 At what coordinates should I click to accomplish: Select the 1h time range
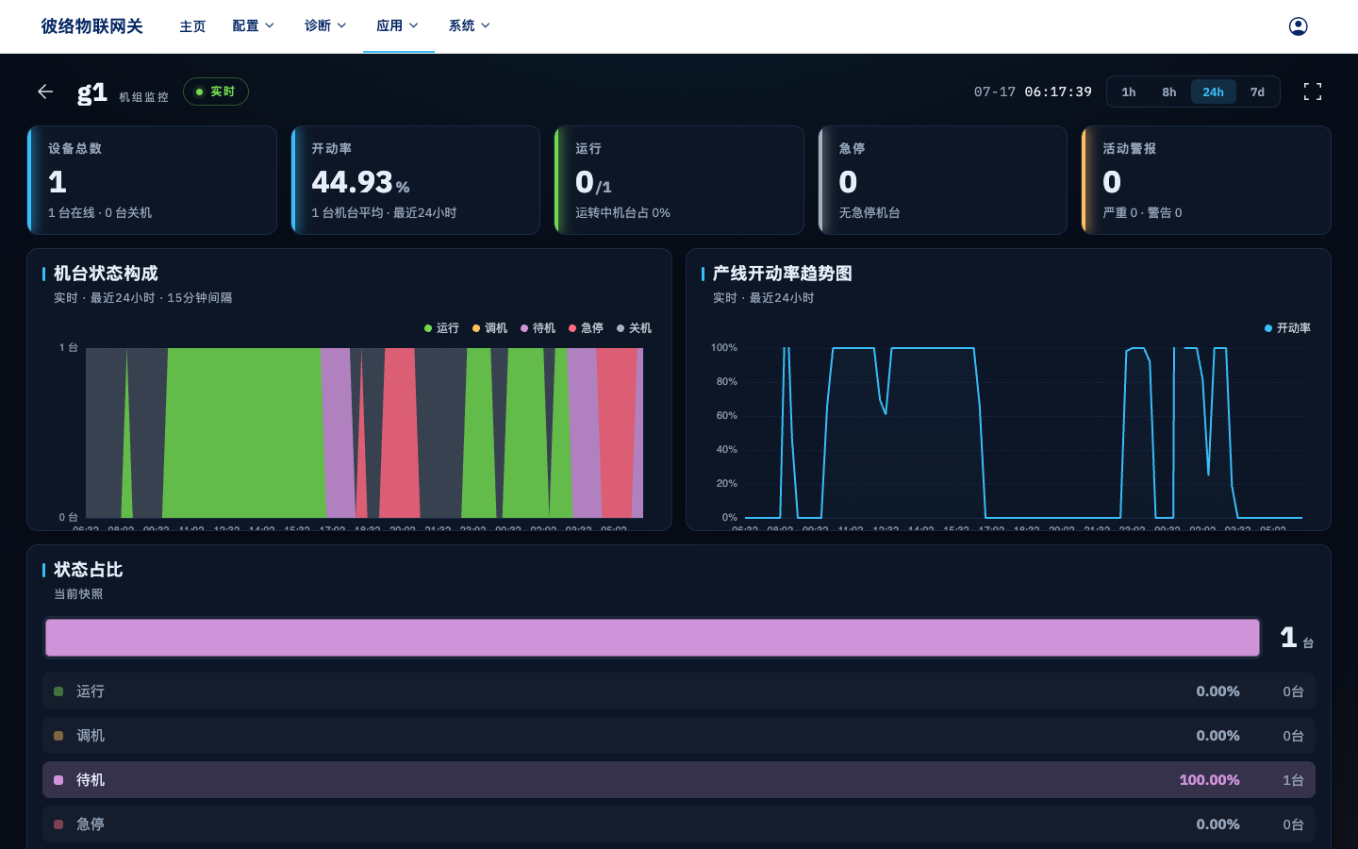1129,92
